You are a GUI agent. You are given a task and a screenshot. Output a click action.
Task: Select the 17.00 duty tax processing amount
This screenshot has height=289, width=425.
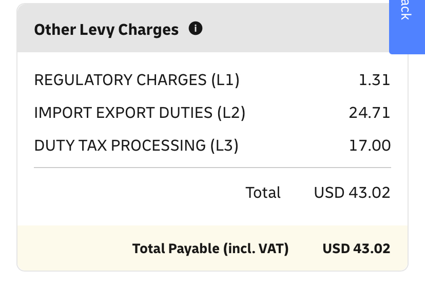pos(370,146)
